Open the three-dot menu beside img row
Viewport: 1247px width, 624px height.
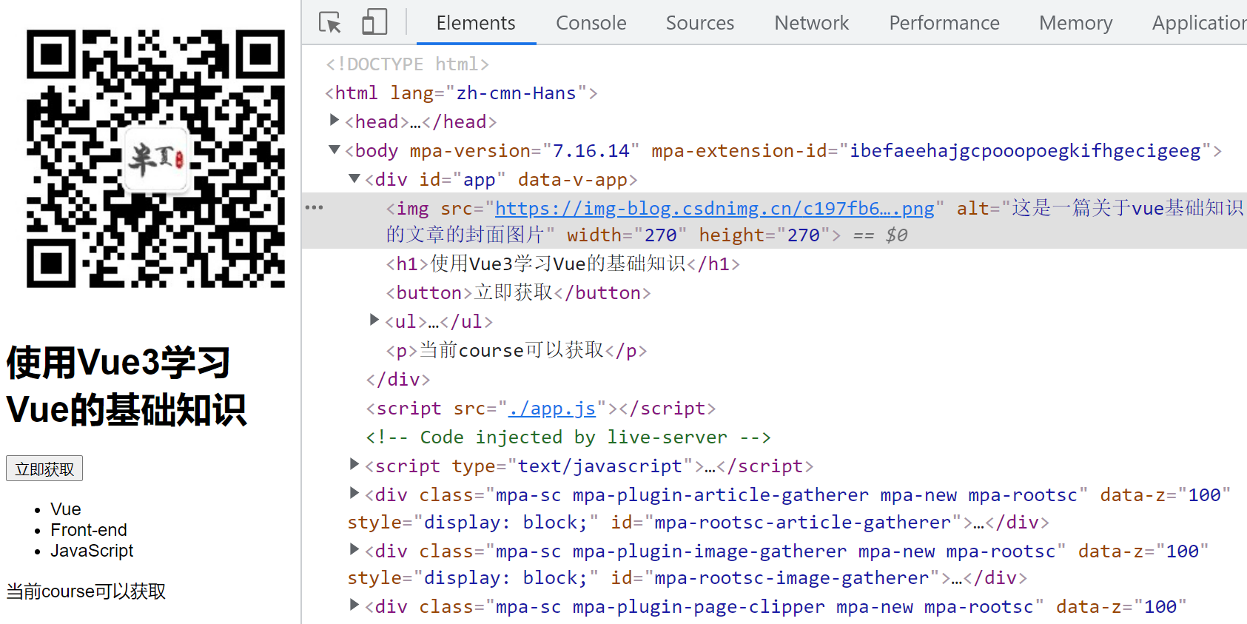coord(315,207)
